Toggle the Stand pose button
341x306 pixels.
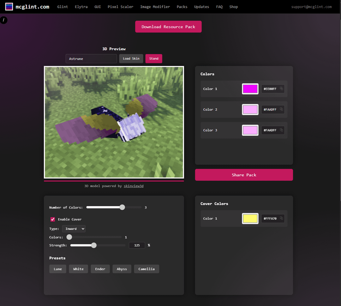154,59
